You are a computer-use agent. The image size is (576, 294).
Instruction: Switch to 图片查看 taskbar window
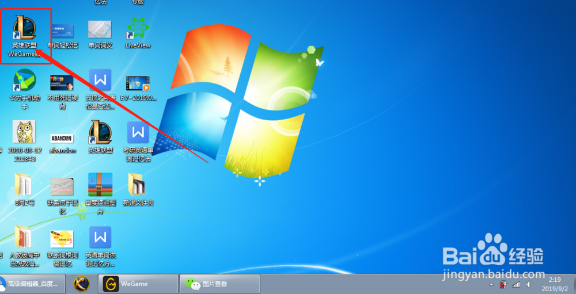coord(219,284)
